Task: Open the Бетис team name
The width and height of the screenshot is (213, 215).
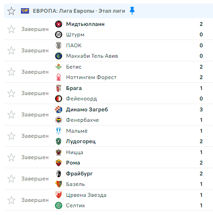Action: (x=74, y=67)
